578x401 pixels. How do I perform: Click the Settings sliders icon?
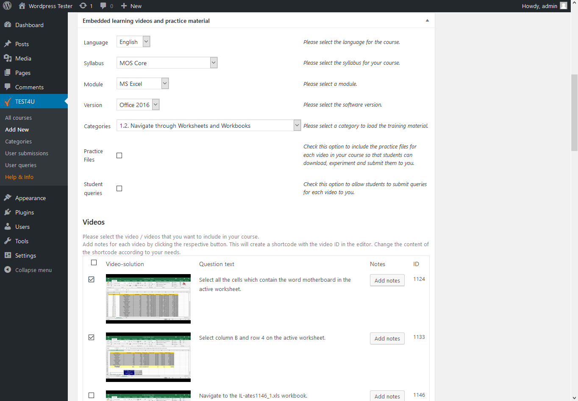coord(8,255)
